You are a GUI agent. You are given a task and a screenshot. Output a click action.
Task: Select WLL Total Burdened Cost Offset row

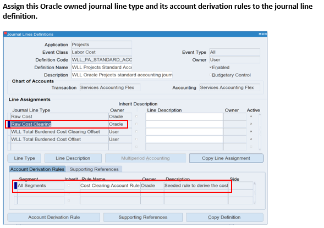tap(59, 140)
